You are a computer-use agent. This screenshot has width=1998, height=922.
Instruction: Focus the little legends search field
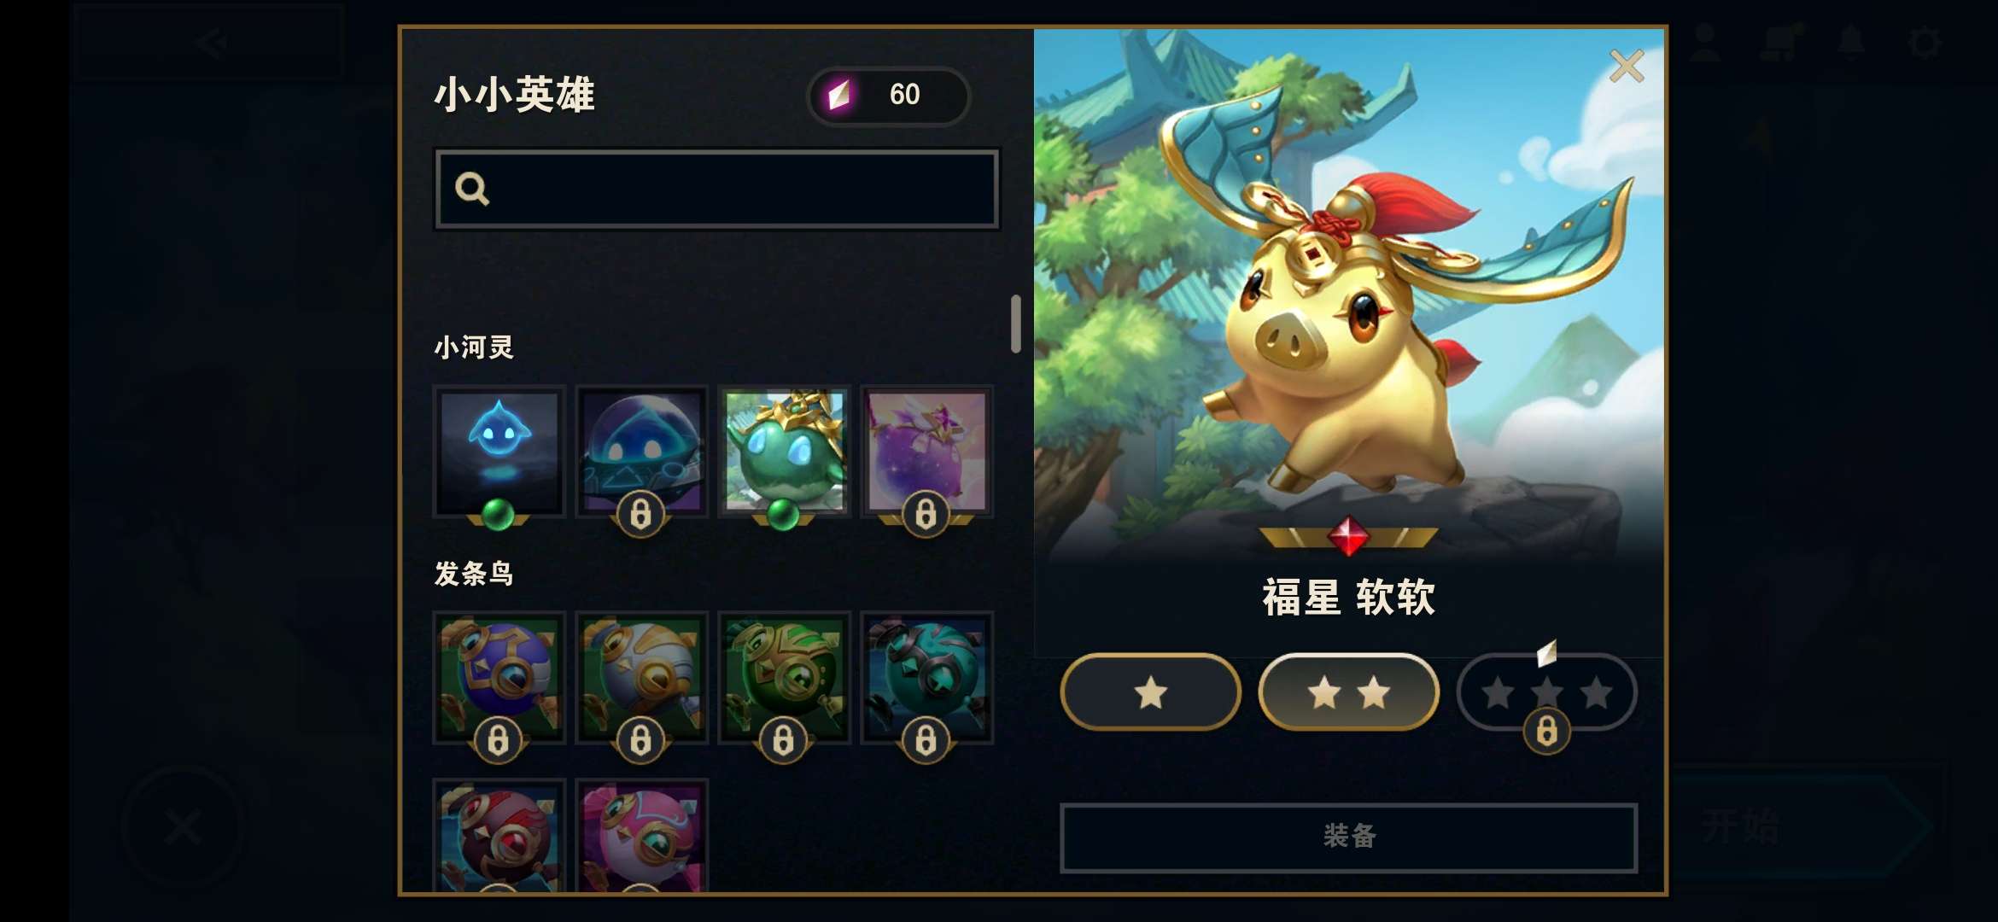point(717,189)
